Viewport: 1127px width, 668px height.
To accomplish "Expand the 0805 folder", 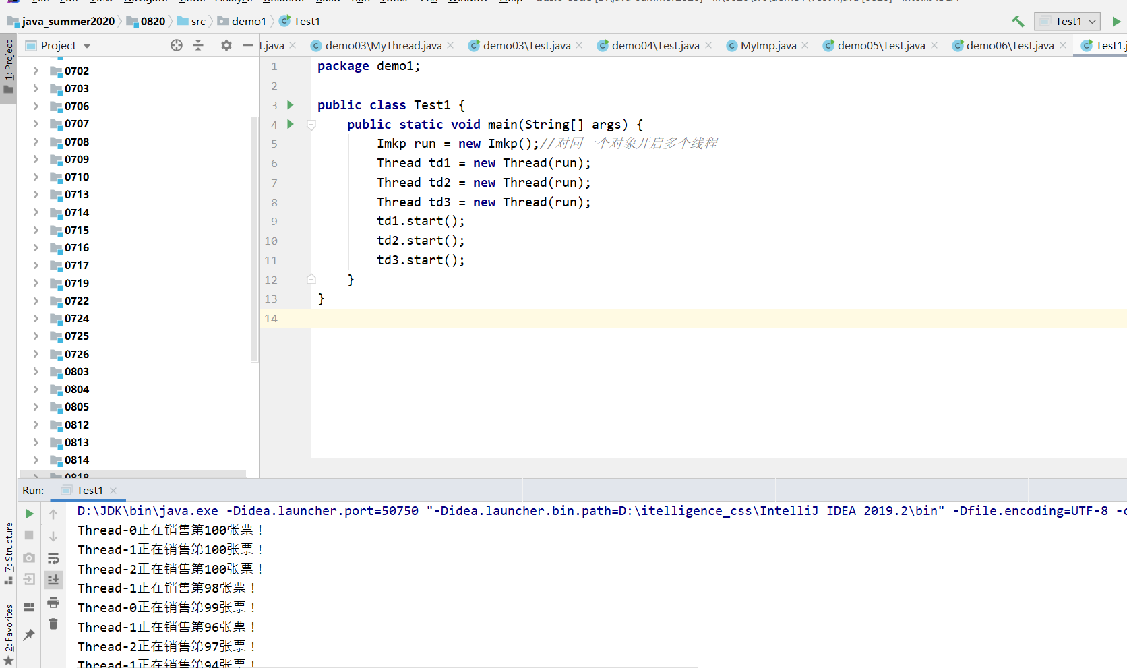I will coord(36,406).
